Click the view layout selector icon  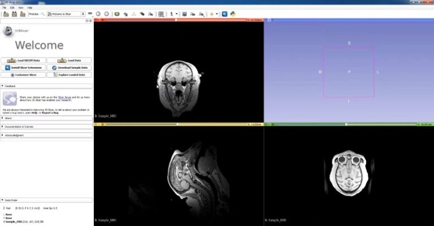[161, 14]
